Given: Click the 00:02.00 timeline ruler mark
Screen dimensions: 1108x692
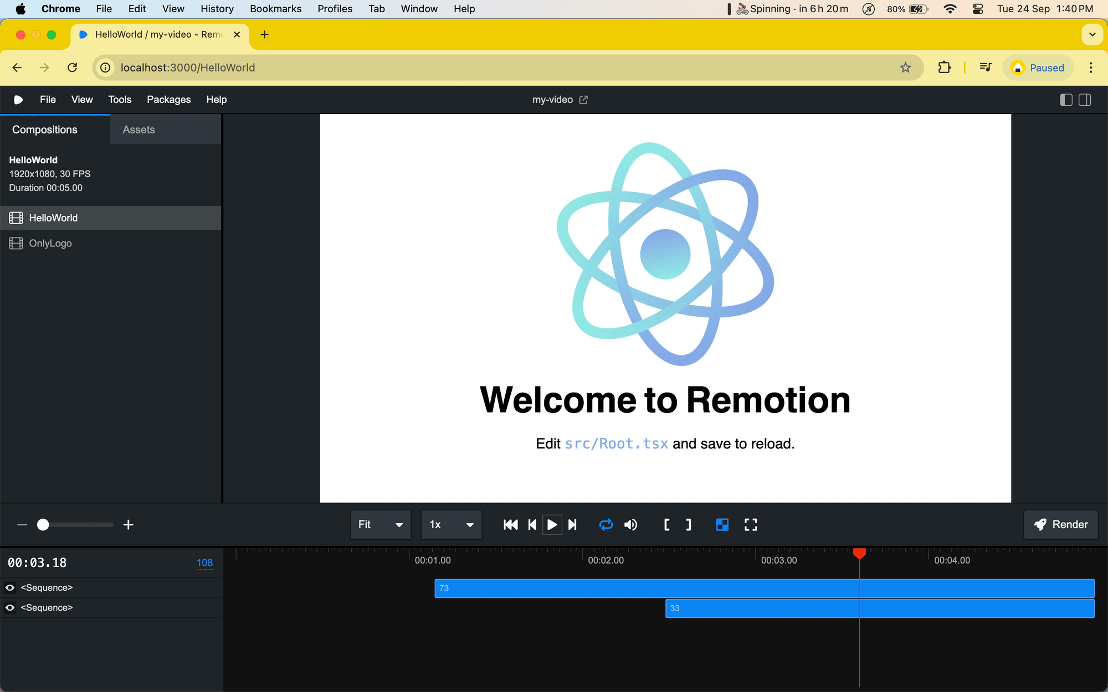Looking at the screenshot, I should tap(606, 560).
